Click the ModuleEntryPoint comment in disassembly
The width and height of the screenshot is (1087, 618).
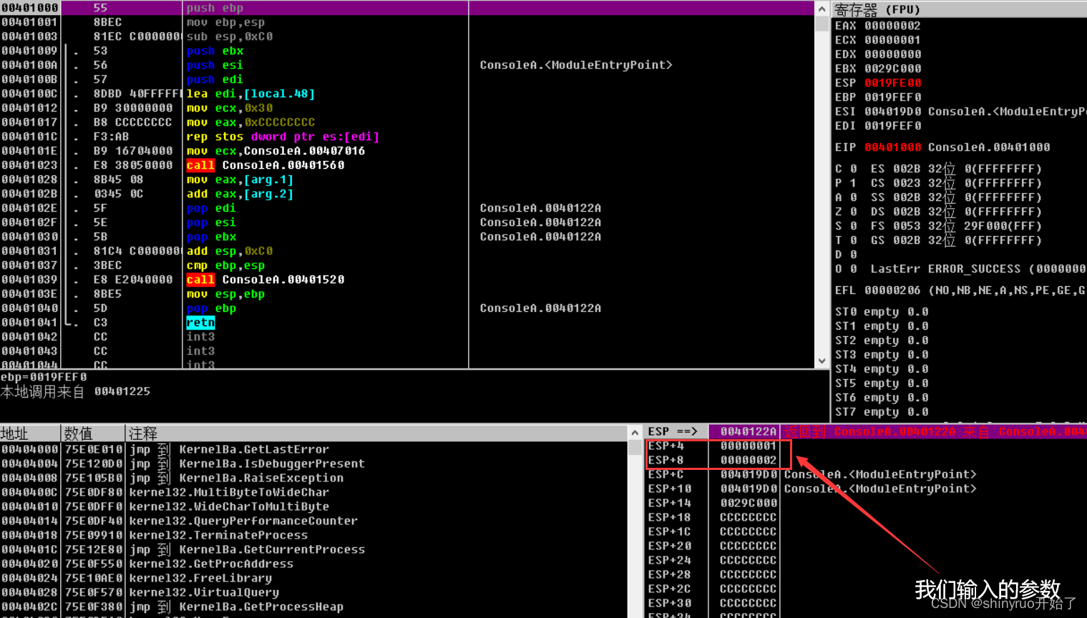tap(576, 65)
